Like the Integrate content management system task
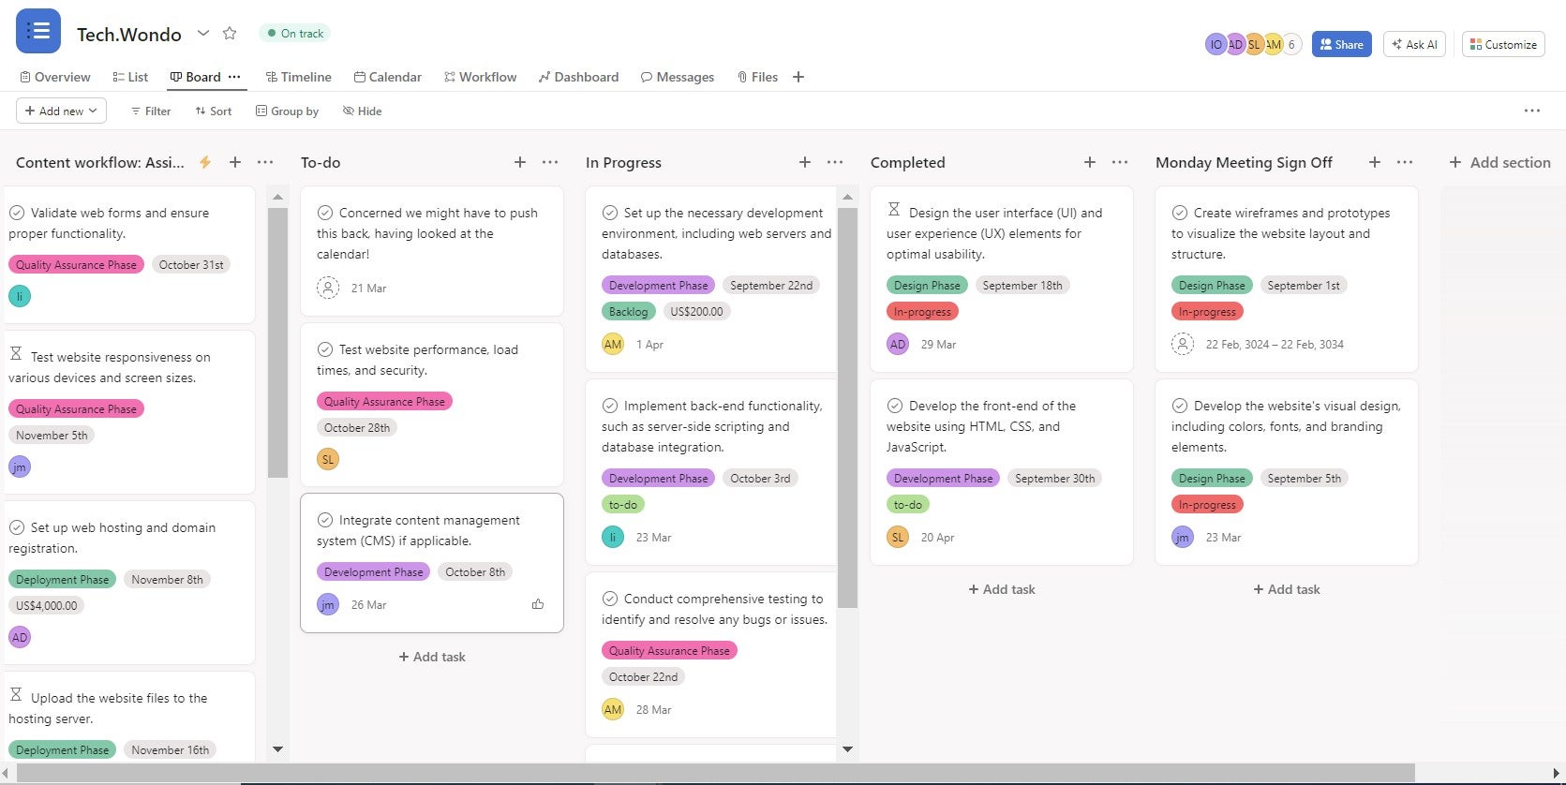This screenshot has width=1566, height=785. (x=538, y=604)
